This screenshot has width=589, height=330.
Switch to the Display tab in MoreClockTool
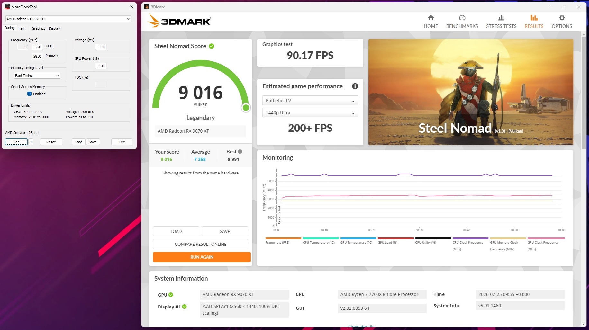(54, 28)
